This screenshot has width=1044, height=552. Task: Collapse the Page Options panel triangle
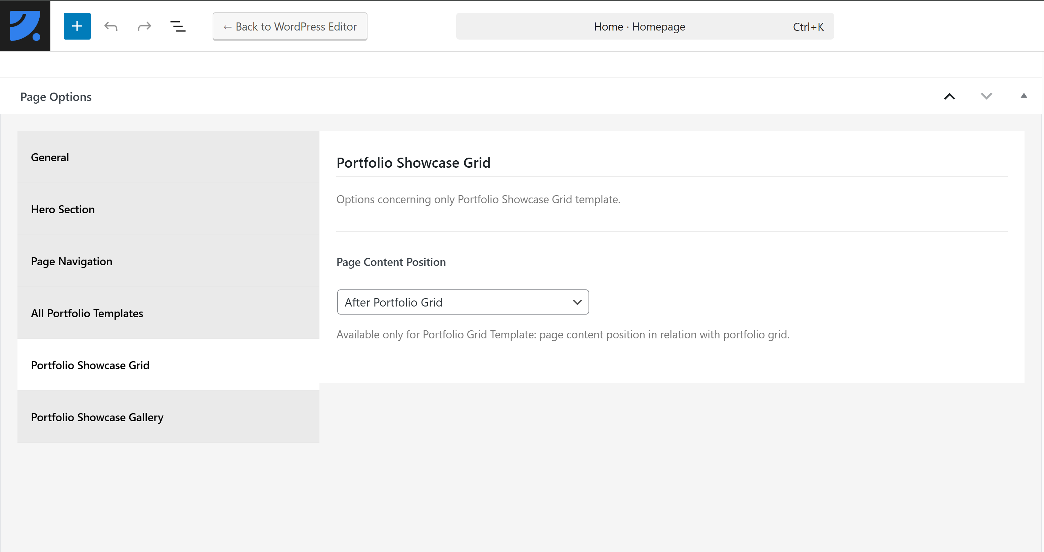point(1024,96)
